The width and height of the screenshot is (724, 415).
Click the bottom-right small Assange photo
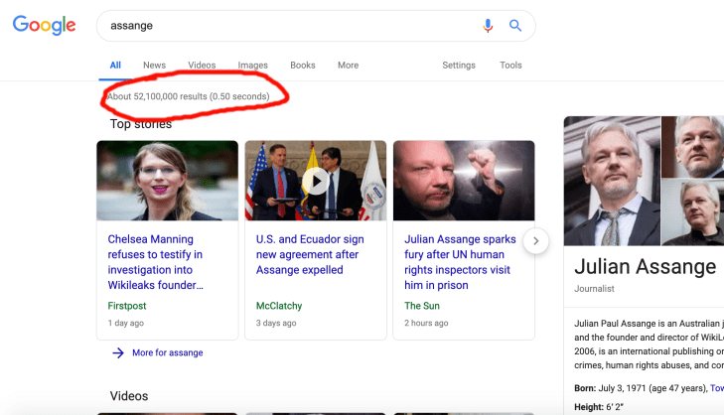pos(692,212)
